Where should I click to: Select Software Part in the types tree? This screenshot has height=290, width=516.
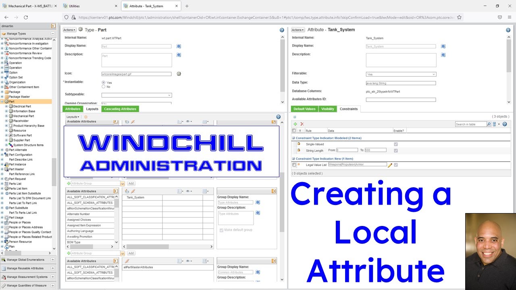pos(23,135)
